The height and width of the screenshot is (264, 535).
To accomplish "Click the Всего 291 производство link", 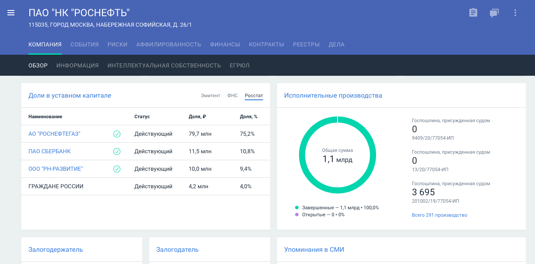I will 440,215.
